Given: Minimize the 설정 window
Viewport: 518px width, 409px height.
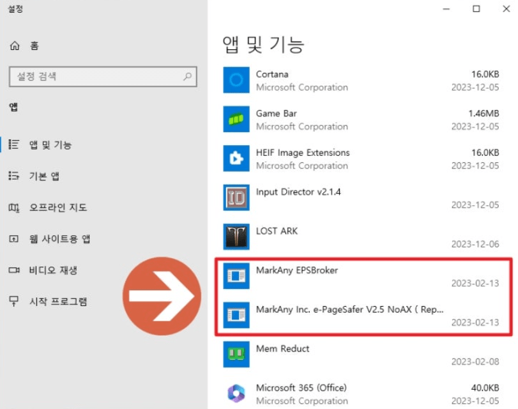Looking at the screenshot, I should click(x=446, y=9).
